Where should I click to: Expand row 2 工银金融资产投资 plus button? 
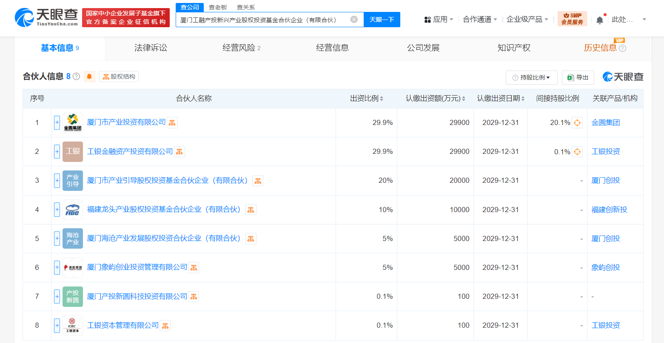pos(57,152)
